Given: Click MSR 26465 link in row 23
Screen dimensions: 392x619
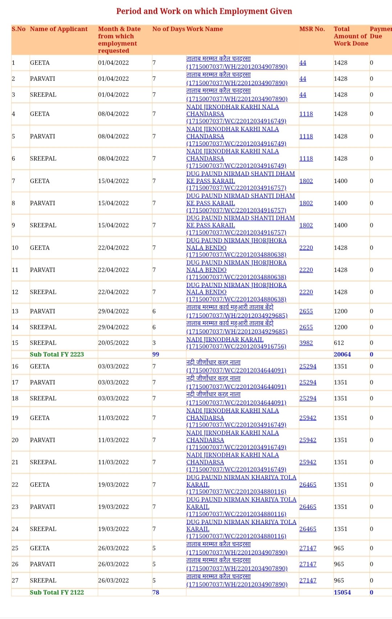Looking at the screenshot, I should pos(308,507).
